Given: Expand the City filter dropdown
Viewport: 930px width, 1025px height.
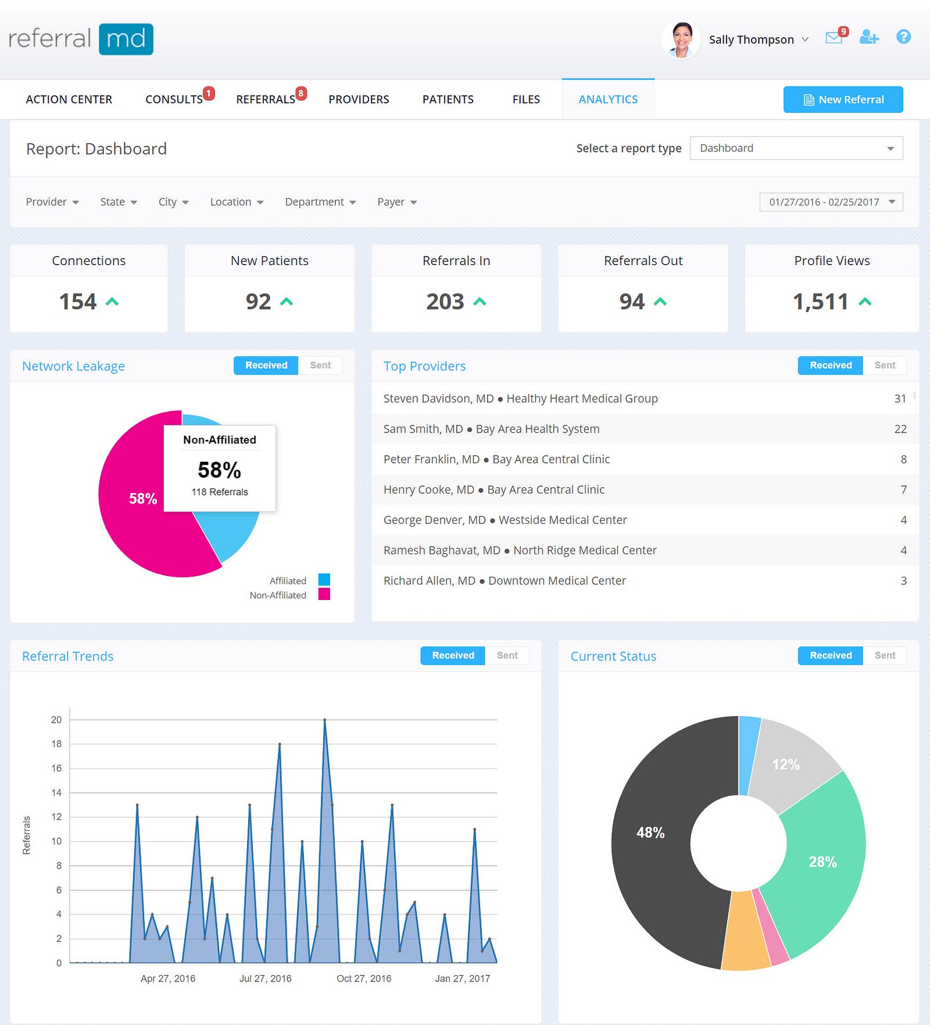Looking at the screenshot, I should pos(173,202).
